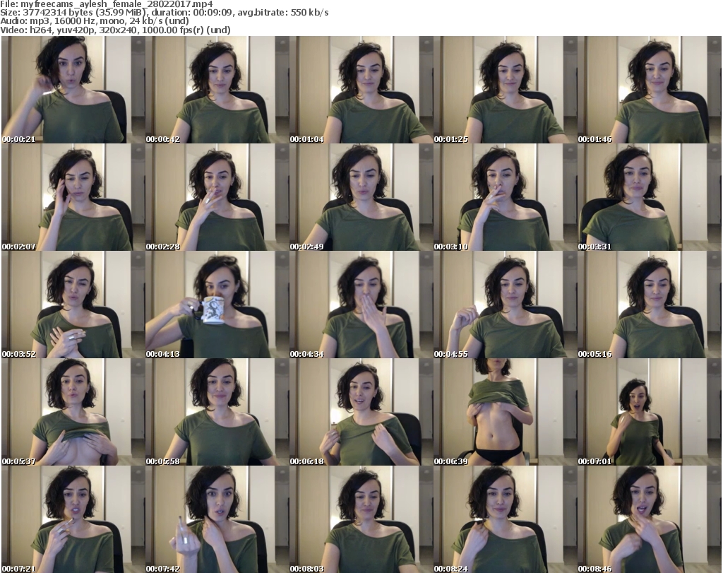Image resolution: width=723 pixels, height=573 pixels.
Task: Click the Size and duration info line
Action: pyautogui.click(x=164, y=13)
